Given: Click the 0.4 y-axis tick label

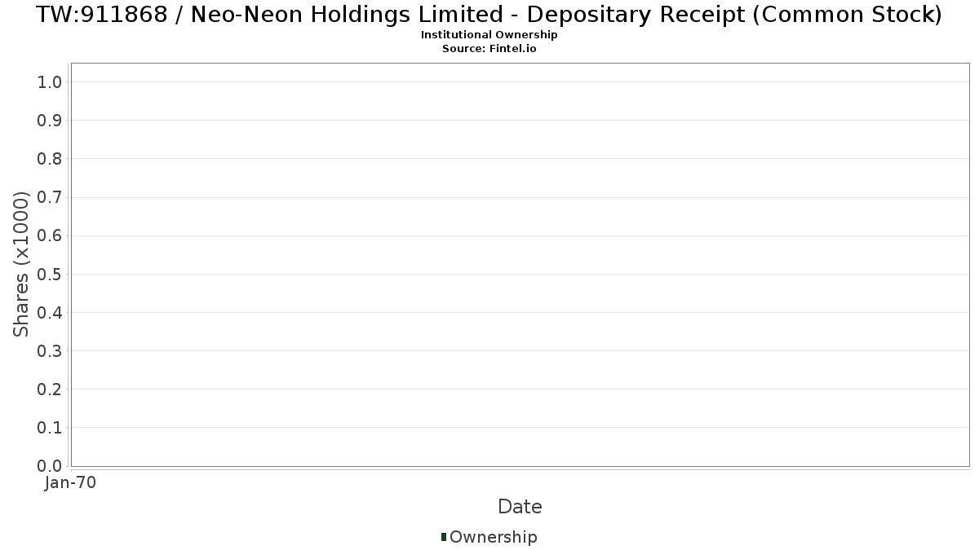Looking at the screenshot, I should pyautogui.click(x=50, y=313).
